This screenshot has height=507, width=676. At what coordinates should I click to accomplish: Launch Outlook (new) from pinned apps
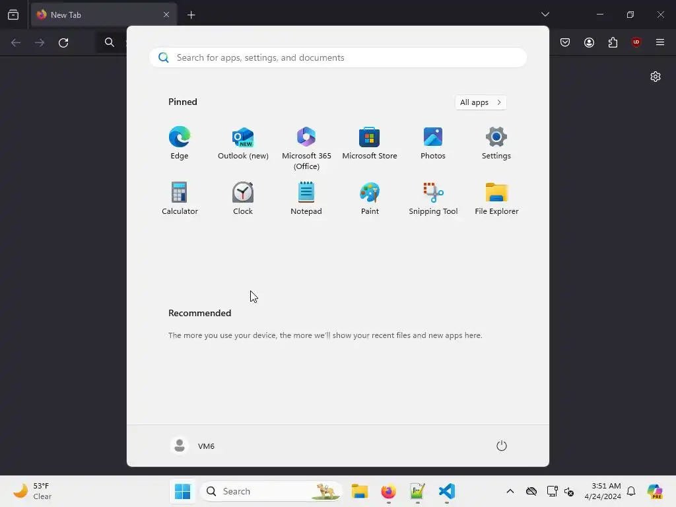click(243, 143)
